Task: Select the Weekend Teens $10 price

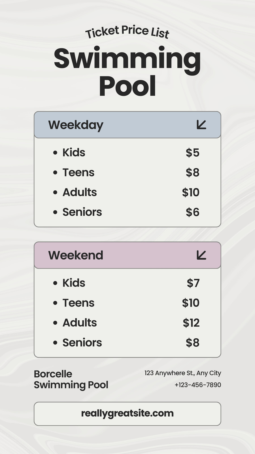Action: [x=191, y=303]
